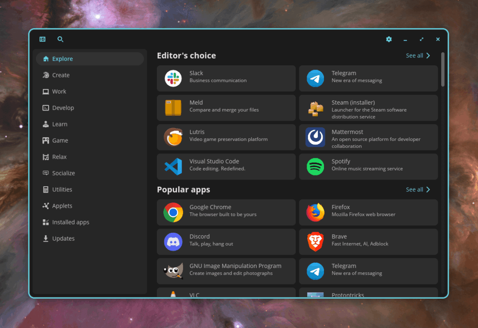Click the Mattermost app icon
Image resolution: width=478 pixels, height=328 pixels.
(315, 137)
